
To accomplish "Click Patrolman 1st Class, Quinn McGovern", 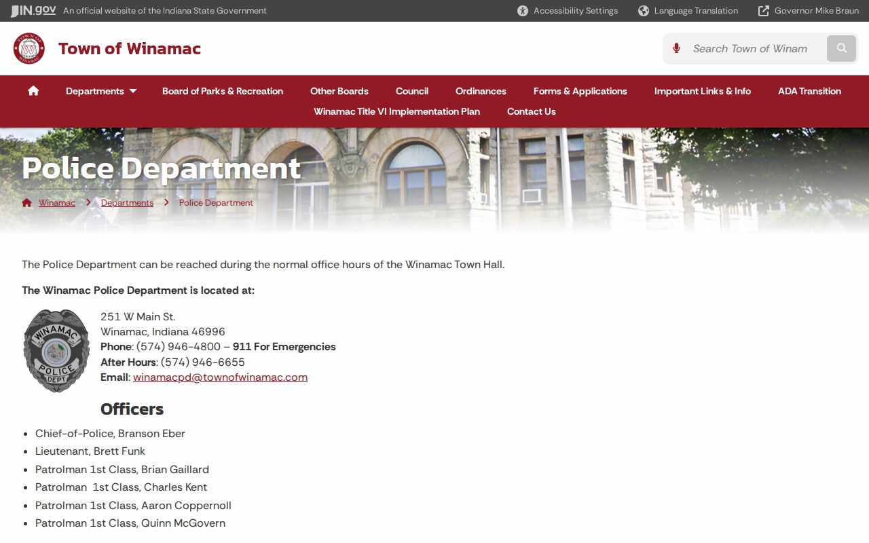I will 130,523.
